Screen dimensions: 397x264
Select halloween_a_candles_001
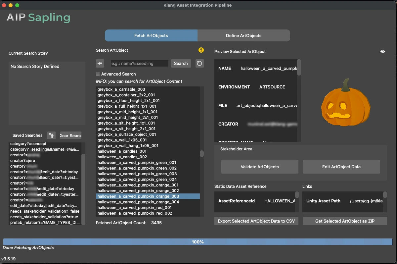point(148,151)
